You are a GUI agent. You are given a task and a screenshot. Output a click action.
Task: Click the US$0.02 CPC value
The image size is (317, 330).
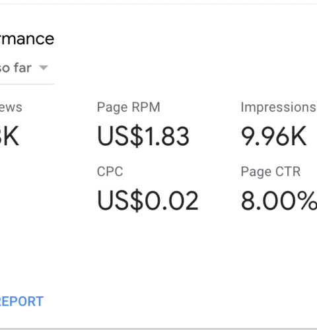coord(148,201)
